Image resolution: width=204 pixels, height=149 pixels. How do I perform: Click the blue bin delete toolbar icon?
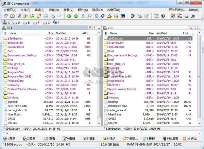[46, 16]
